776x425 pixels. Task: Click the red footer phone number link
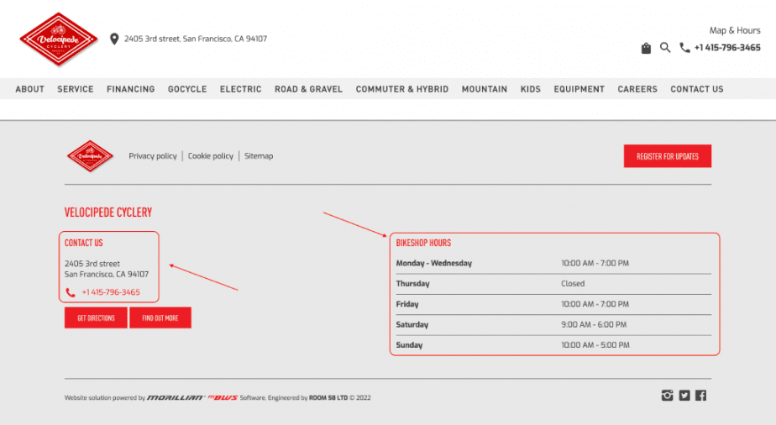(x=111, y=292)
